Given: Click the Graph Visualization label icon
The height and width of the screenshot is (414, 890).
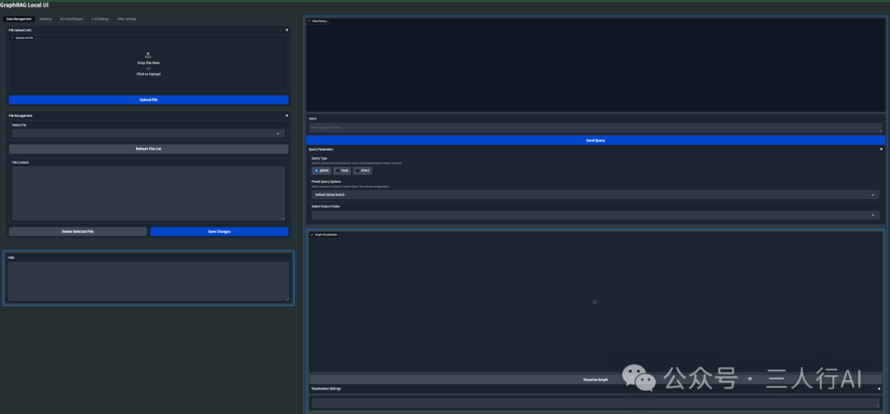Looking at the screenshot, I should pyautogui.click(x=312, y=235).
